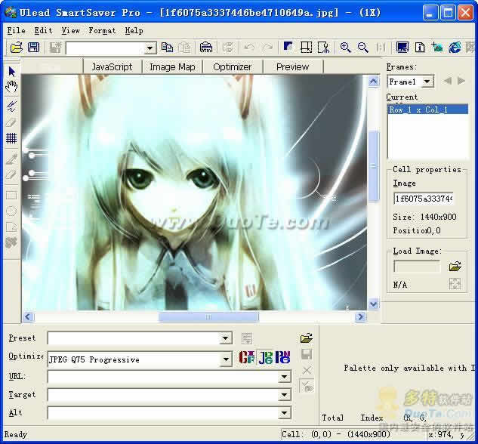Click the Export HTML toolbar icon
Viewport: 478px width, 444px height.
[x=205, y=48]
